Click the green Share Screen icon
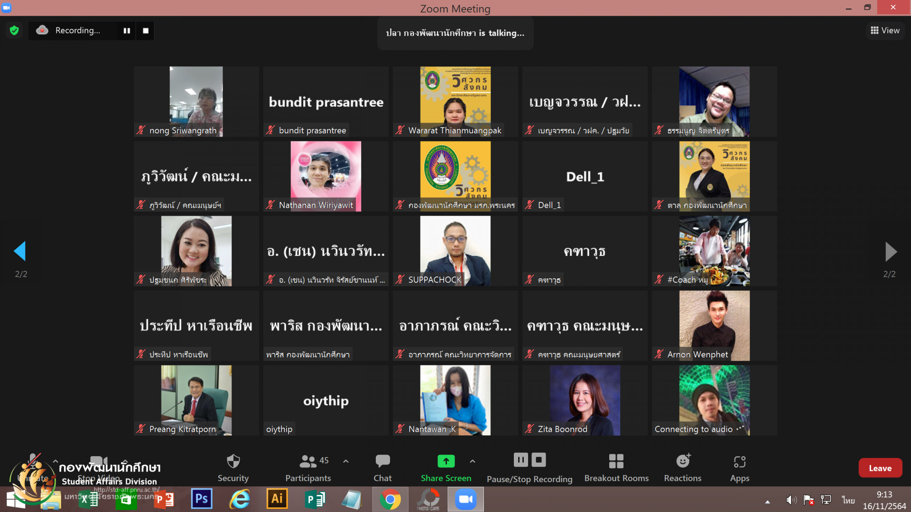 446,461
